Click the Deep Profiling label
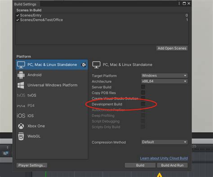This screenshot has width=213, height=177. pos(103,115)
